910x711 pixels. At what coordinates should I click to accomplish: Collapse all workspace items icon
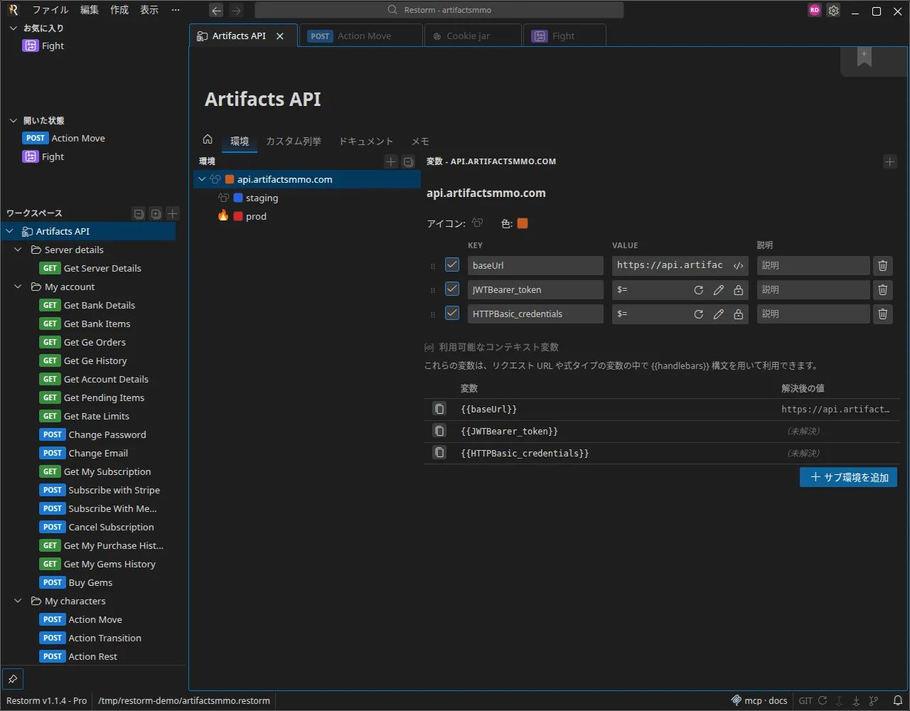[139, 213]
